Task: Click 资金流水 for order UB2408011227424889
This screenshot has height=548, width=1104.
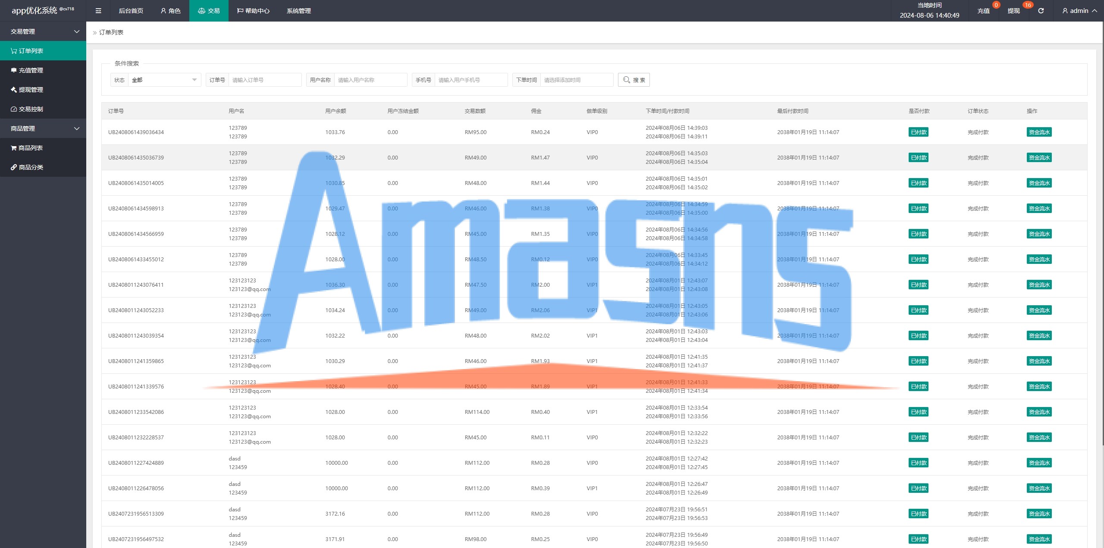Action: pyautogui.click(x=1039, y=463)
